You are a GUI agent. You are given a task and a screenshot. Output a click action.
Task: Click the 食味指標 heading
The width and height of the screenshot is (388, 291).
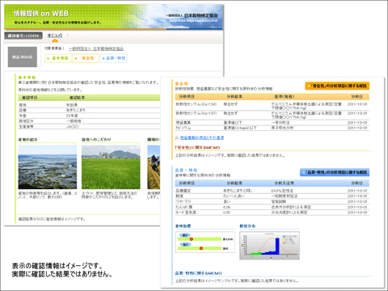click(183, 226)
